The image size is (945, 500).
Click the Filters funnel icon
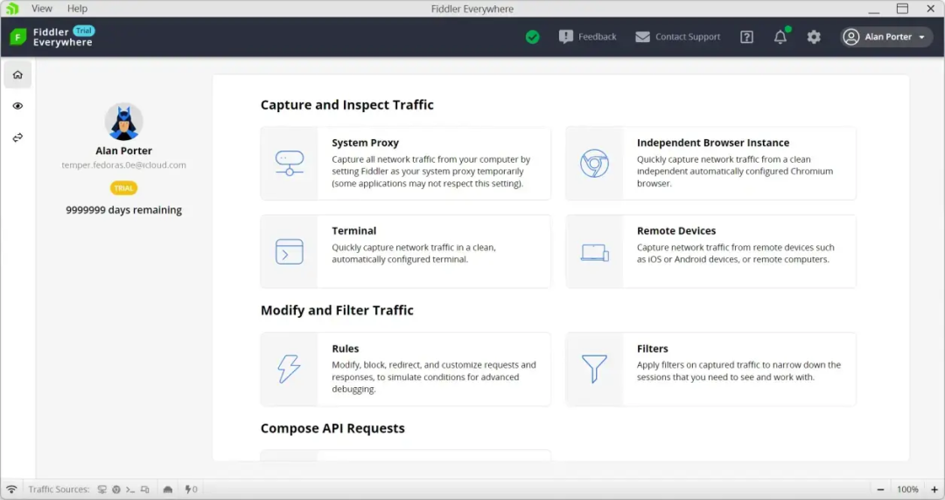point(594,369)
